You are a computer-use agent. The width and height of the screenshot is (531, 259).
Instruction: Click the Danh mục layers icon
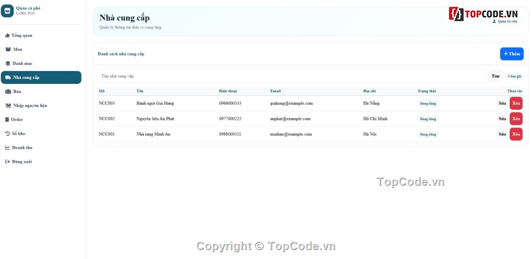pyautogui.click(x=8, y=63)
